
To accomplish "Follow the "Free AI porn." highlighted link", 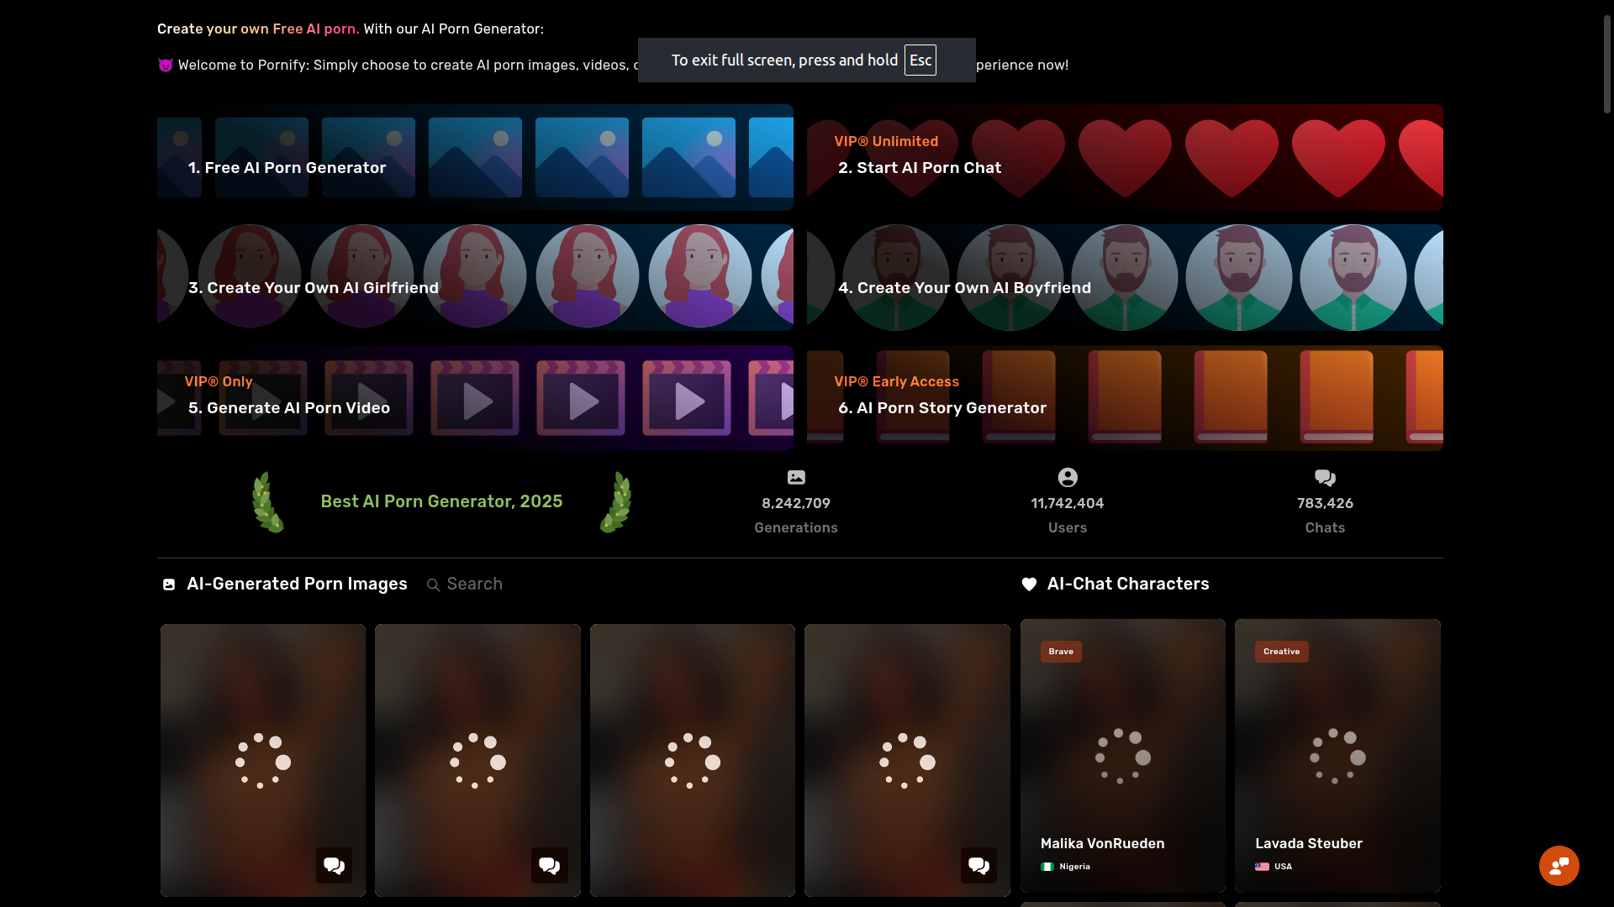I will tap(315, 29).
